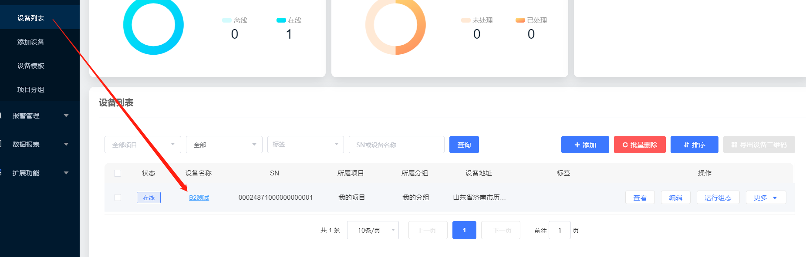This screenshot has height=257, width=806.
Task: Toggle the select-all checkbox in table header
Action: 118,173
